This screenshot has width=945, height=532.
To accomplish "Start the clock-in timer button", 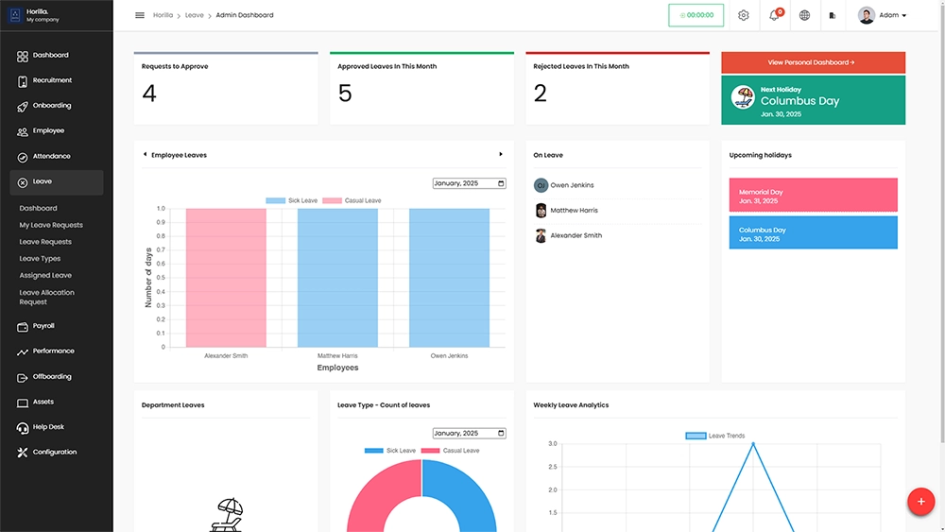I will pyautogui.click(x=696, y=15).
